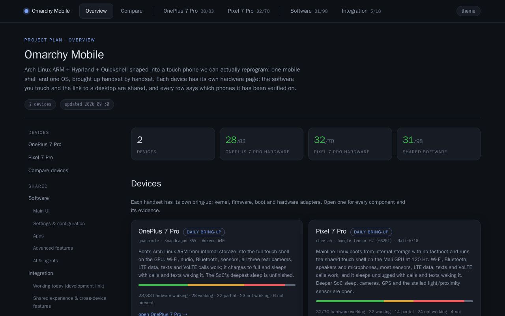Open AI & agents sidebar item
505x316 pixels.
tap(45, 261)
